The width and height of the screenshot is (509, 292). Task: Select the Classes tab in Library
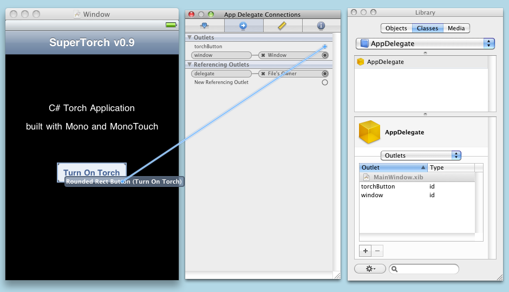[428, 28]
